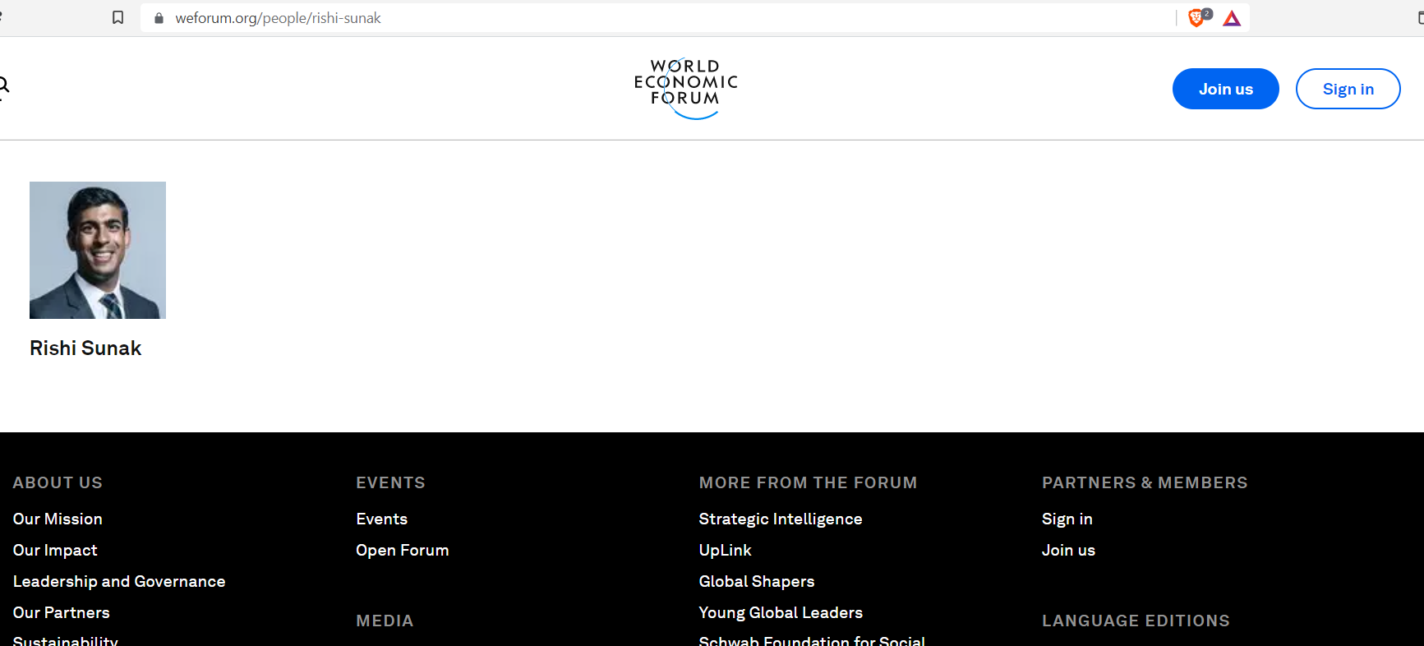The image size is (1424, 646).
Task: Click the World Economic Forum logo
Action: point(686,88)
